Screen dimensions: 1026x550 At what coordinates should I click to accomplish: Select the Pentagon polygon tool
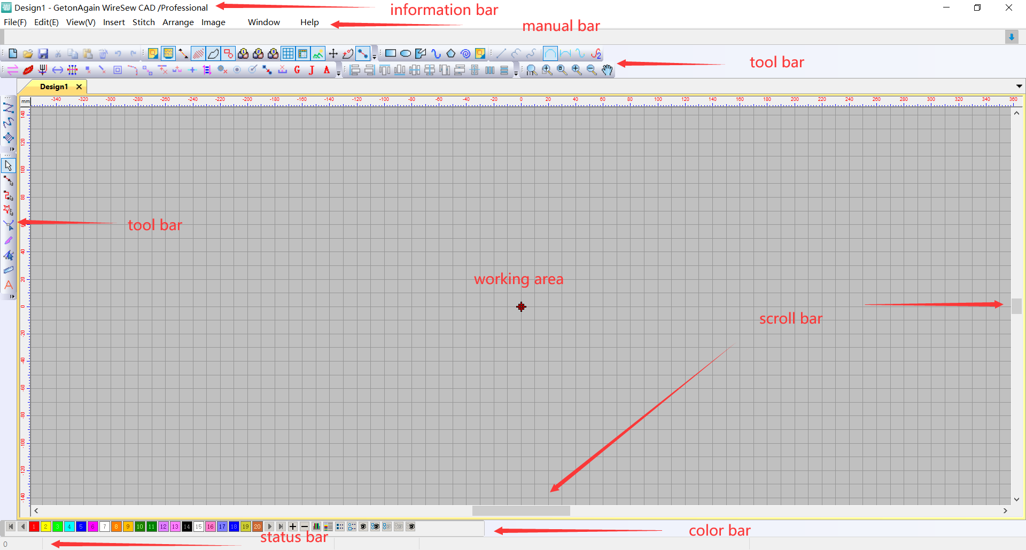click(x=450, y=53)
